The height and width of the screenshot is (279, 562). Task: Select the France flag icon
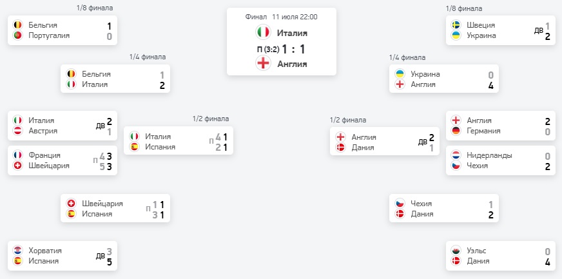tap(18, 155)
